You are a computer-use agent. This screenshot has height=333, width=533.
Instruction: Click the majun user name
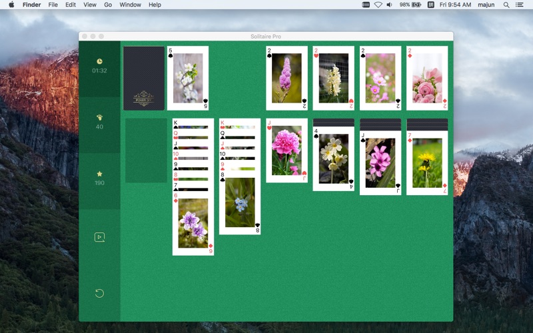(x=486, y=5)
